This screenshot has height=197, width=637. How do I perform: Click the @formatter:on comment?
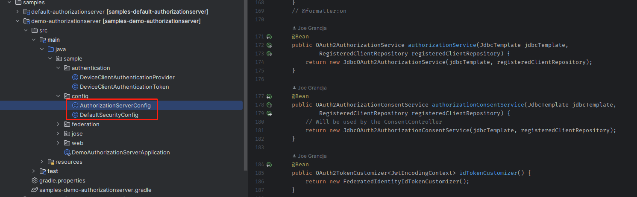click(319, 11)
